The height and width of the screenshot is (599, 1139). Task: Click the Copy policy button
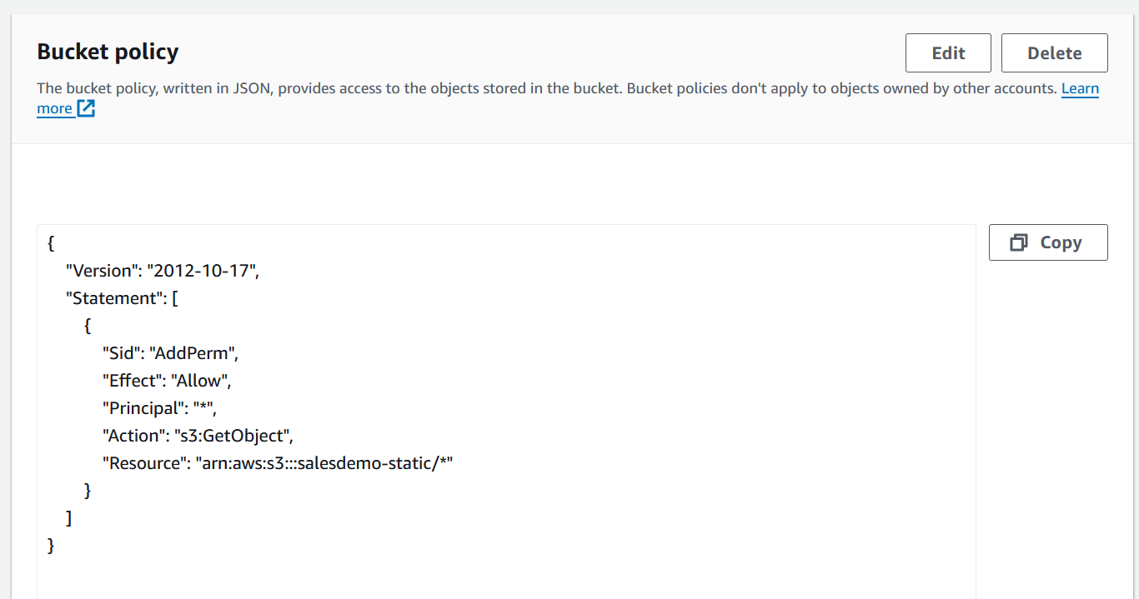[1048, 242]
